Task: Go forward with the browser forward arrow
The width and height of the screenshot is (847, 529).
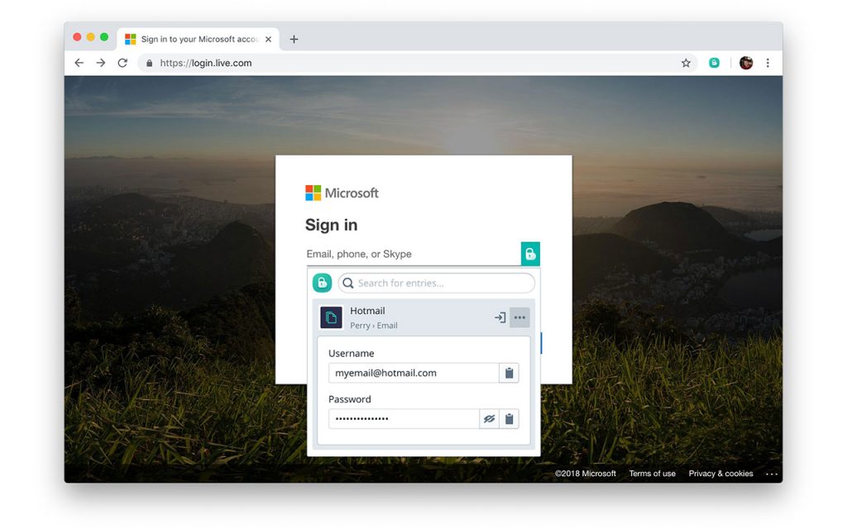Action: [101, 63]
